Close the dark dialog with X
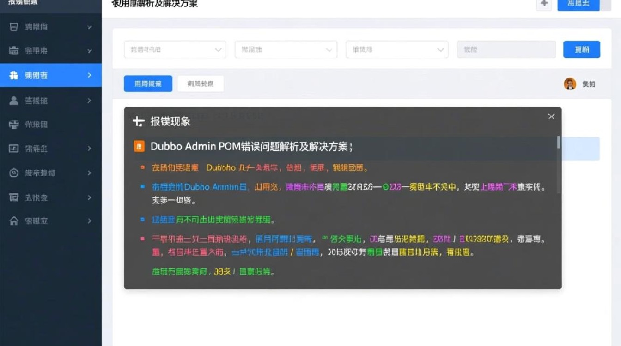This screenshot has height=346, width=621. pos(551,116)
